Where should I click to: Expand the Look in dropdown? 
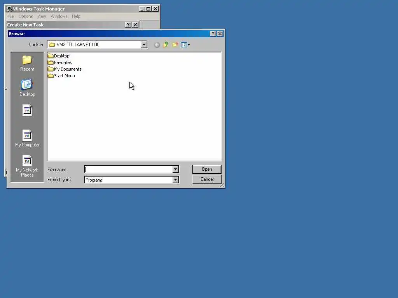[144, 45]
